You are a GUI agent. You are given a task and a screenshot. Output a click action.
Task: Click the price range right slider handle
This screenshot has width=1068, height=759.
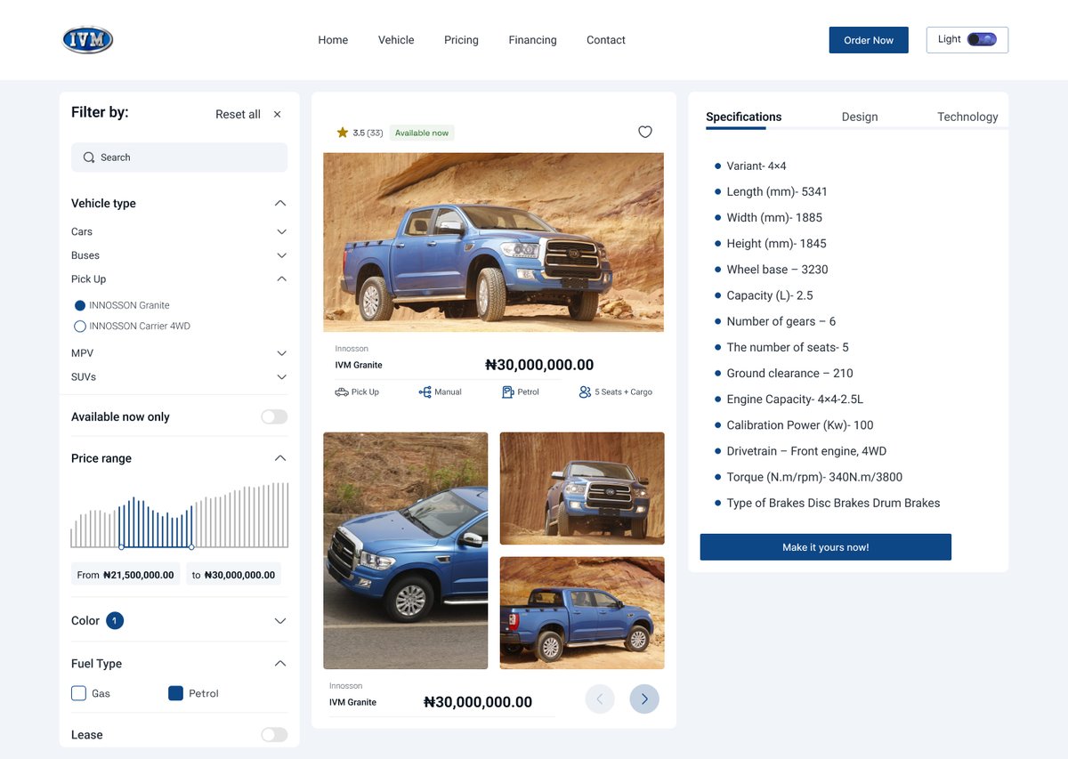(x=192, y=547)
